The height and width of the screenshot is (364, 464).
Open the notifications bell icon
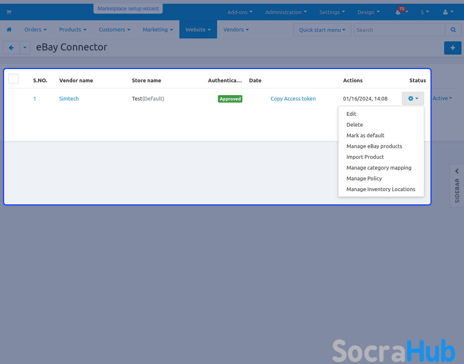pyautogui.click(x=399, y=12)
